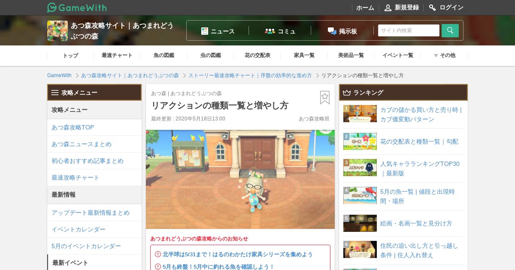Select the 家具一覧 navigation tab
Viewport: 515px width, 270px height.
coord(304,55)
